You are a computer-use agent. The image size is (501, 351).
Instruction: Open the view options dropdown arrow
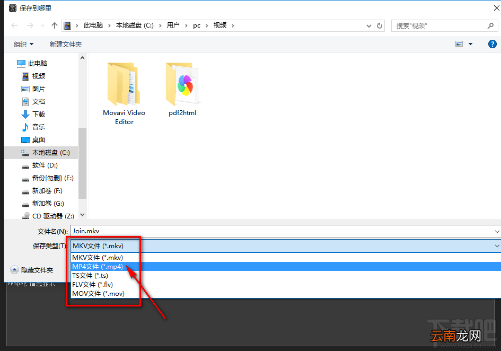[470, 44]
